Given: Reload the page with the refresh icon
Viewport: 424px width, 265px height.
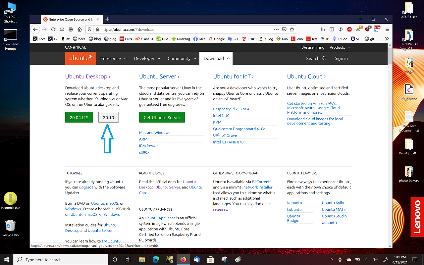Looking at the screenshot, I should [x=53, y=29].
